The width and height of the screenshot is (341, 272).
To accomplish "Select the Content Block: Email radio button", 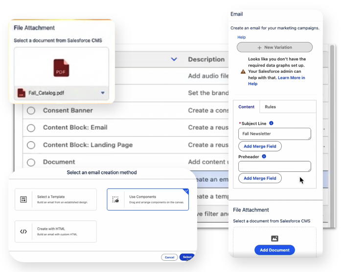I will [31, 128].
